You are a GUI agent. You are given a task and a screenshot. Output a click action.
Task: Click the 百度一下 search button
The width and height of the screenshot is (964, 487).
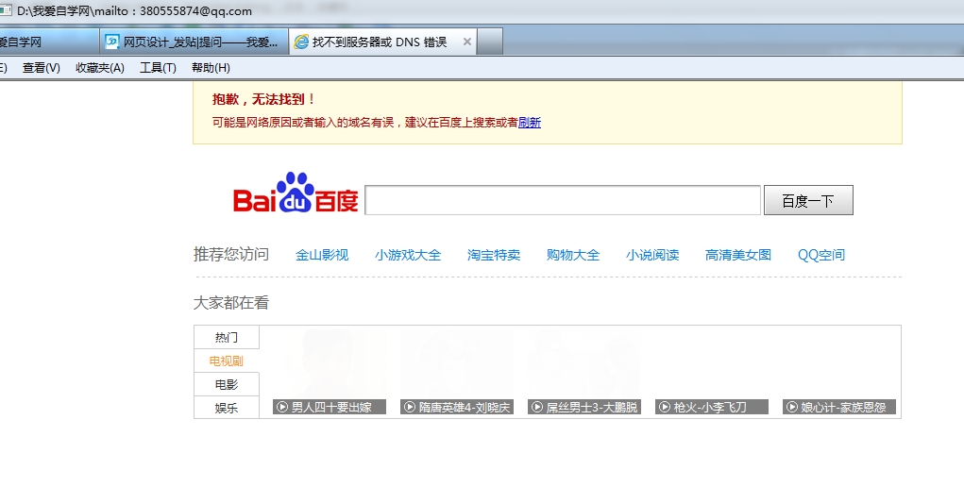808,200
